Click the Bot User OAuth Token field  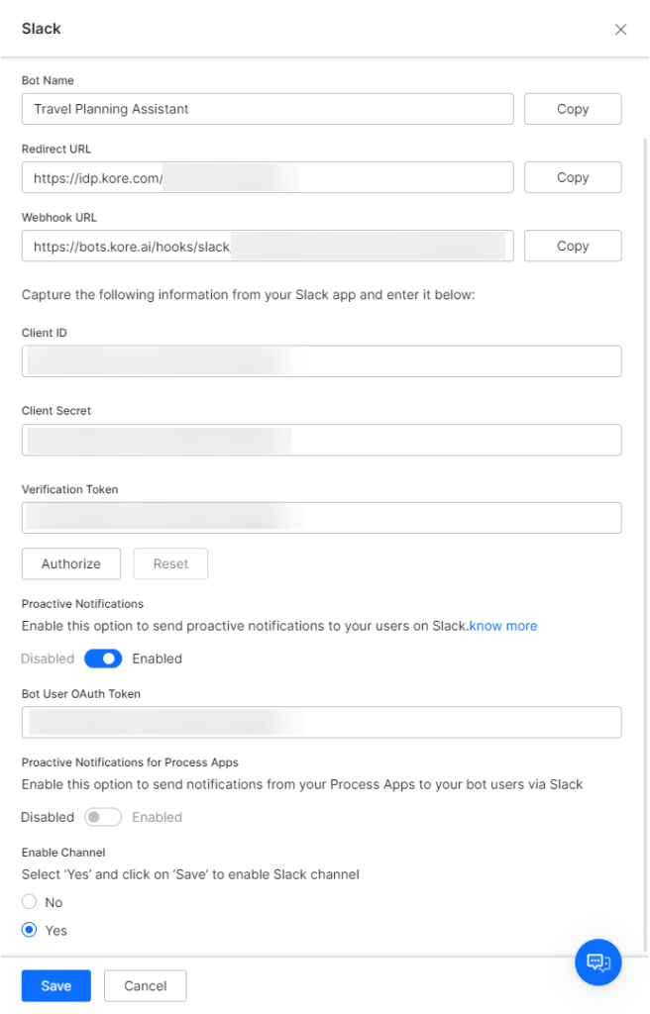click(x=321, y=722)
